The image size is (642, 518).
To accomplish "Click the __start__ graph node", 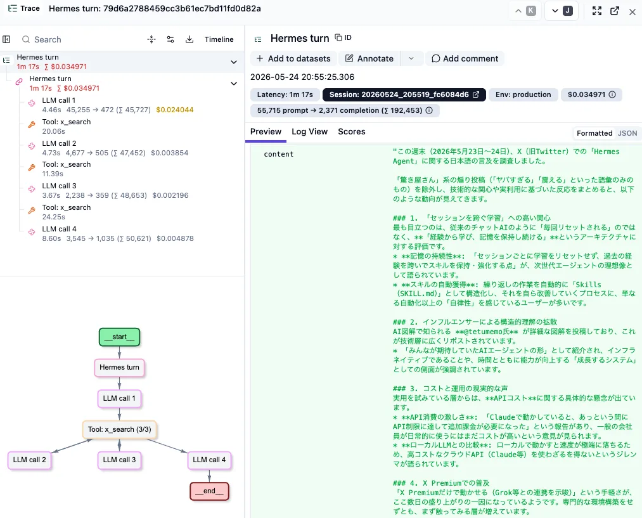I will (x=119, y=337).
